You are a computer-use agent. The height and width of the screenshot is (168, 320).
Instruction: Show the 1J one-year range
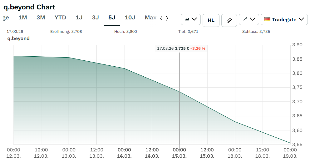point(79,18)
